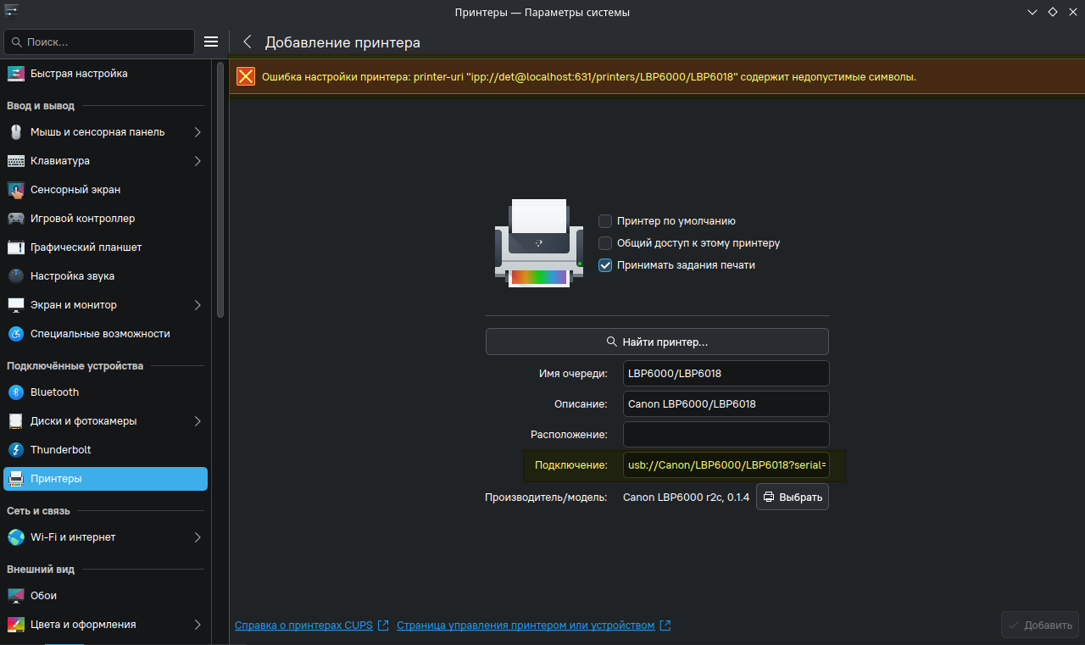Open Обои settings page
1085x645 pixels.
[106, 596]
